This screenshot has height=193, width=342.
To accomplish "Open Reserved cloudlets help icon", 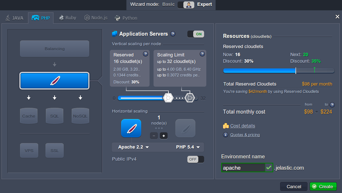I will (x=146, y=54).
